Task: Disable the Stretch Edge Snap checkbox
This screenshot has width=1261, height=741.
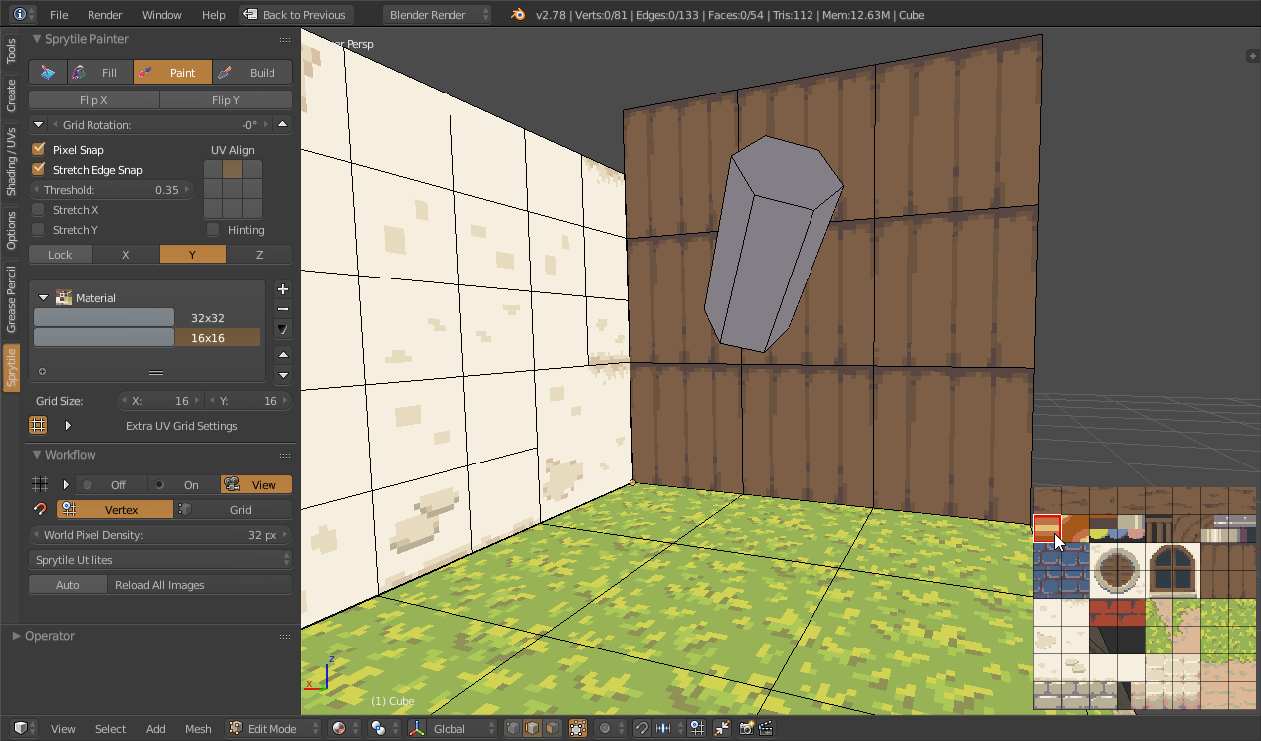Action: [39, 169]
